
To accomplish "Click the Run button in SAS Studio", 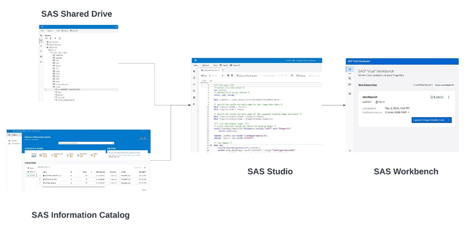I will click(204, 76).
